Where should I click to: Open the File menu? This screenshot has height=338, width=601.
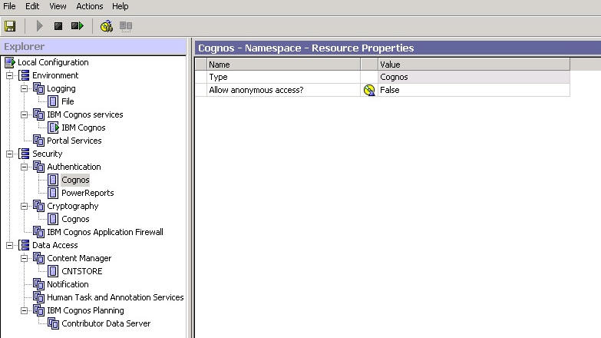point(9,6)
